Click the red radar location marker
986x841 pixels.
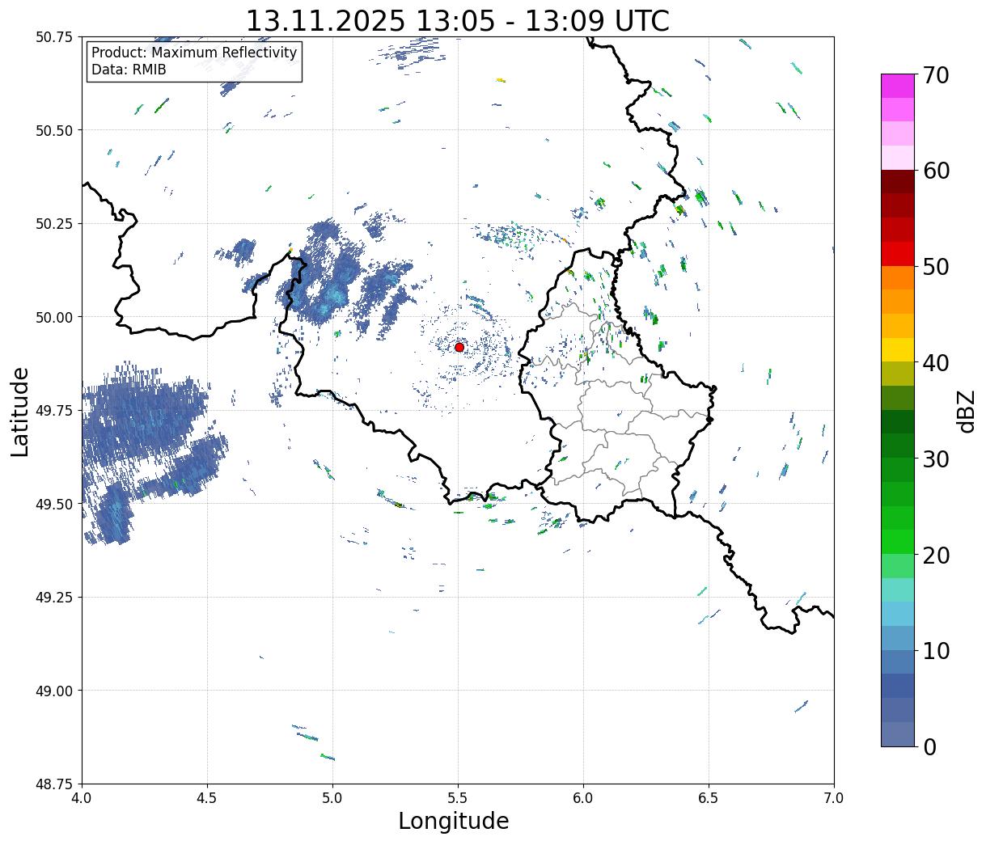pyautogui.click(x=459, y=347)
